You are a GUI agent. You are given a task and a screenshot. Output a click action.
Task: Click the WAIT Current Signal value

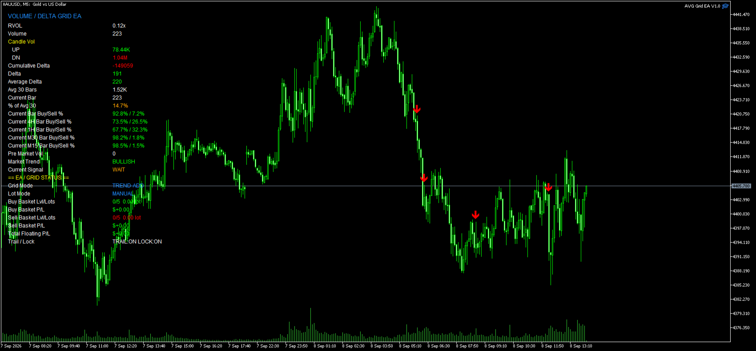pyautogui.click(x=119, y=170)
